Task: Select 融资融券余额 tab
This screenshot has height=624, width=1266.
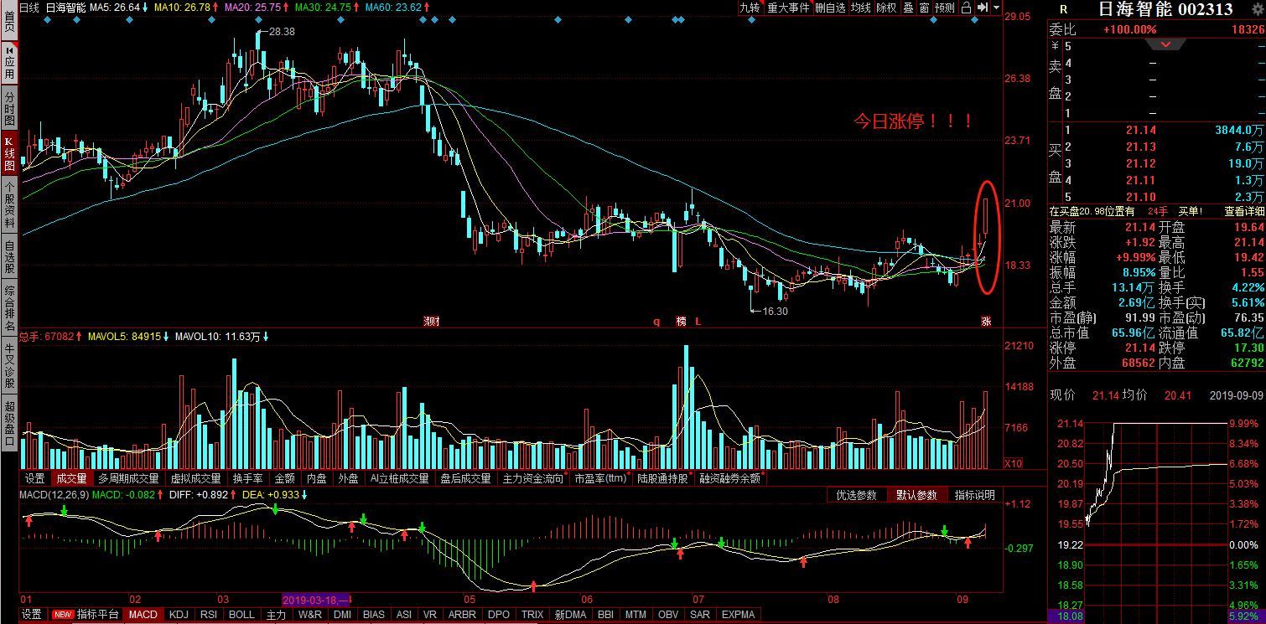Action: point(730,478)
